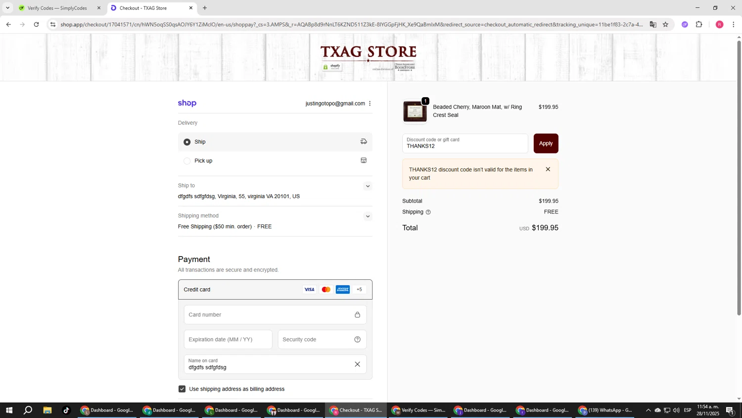Open the Extensions puzzle icon
The image size is (742, 418).
[x=699, y=24]
